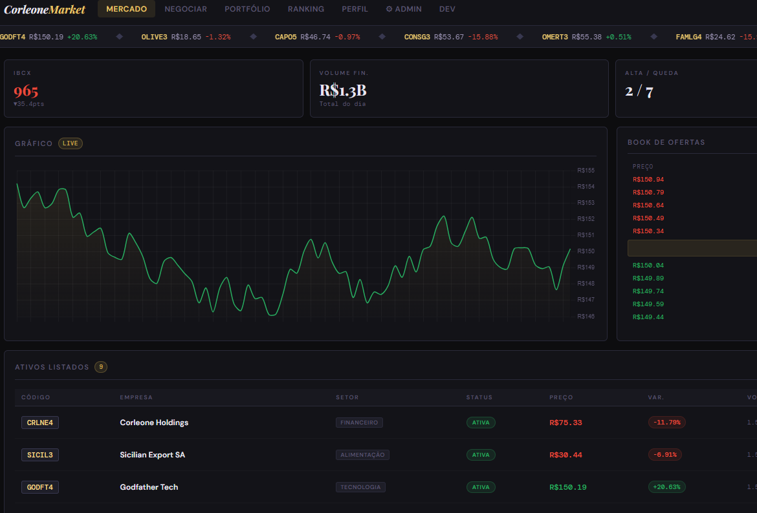
Task: Click the -11.79% variation badge
Action: 666,423
